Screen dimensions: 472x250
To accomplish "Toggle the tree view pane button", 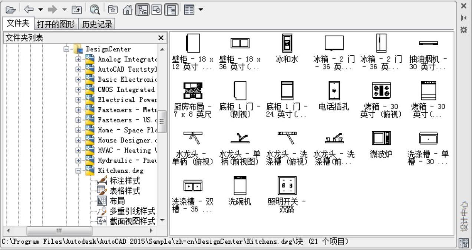I will coord(142,9).
